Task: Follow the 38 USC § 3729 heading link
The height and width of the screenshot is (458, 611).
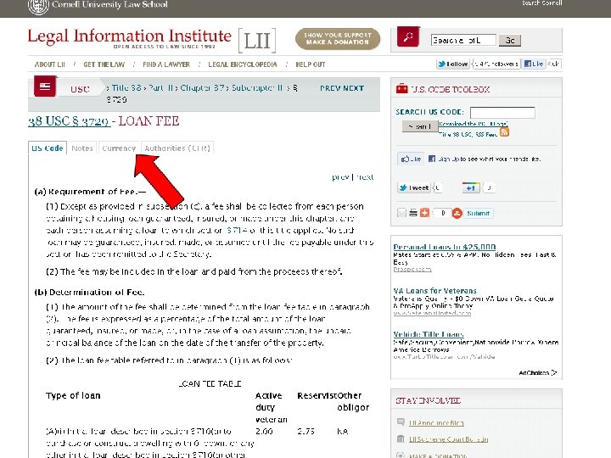Action: (x=69, y=121)
